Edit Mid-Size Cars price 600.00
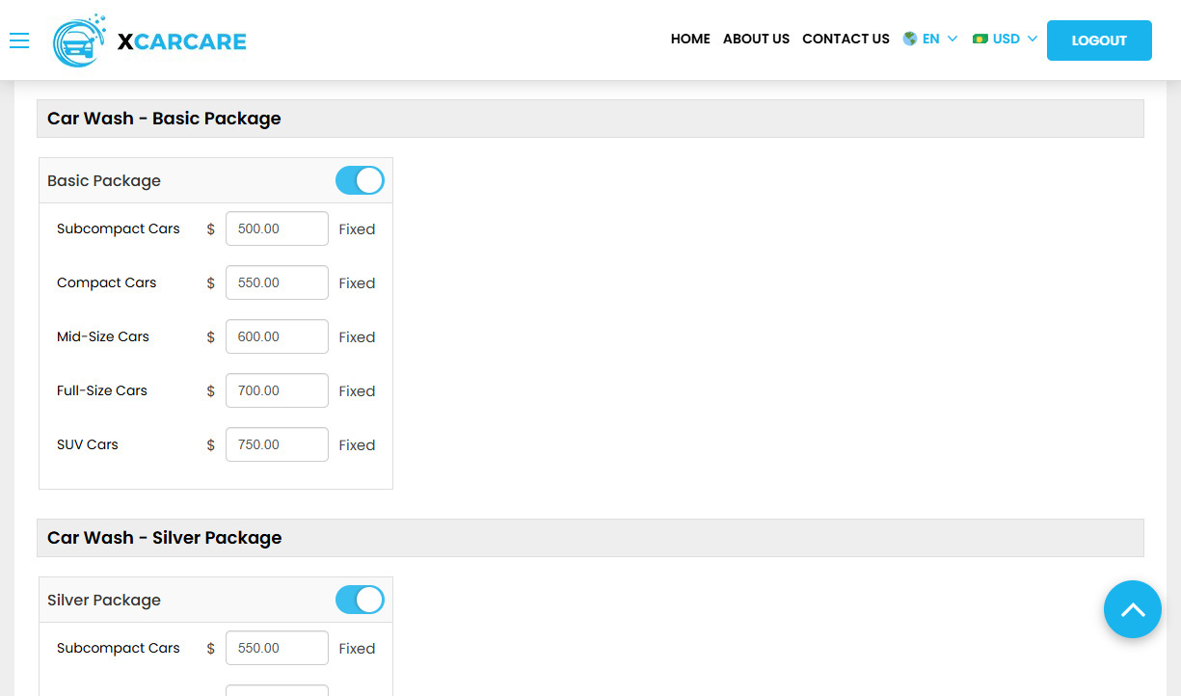 pos(277,337)
